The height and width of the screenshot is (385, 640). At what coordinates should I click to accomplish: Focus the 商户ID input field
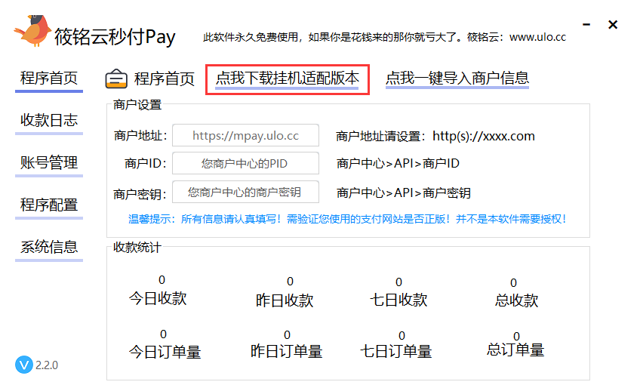pyautogui.click(x=246, y=163)
